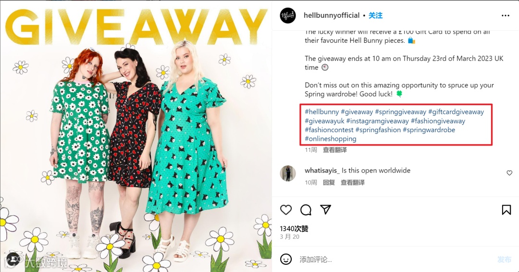Save post with bookmark icon

click(507, 210)
